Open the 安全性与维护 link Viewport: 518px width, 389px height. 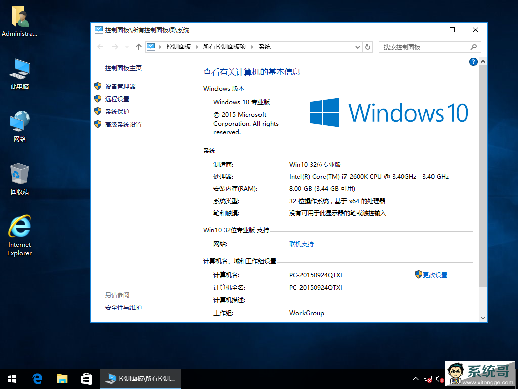[x=123, y=308]
